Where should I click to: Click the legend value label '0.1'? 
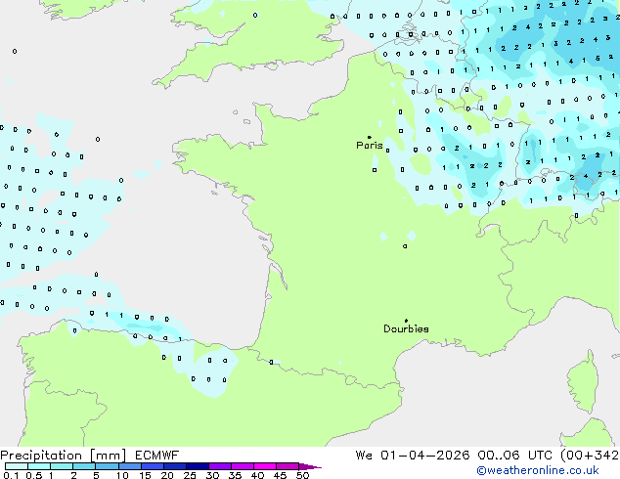pyautogui.click(x=11, y=475)
